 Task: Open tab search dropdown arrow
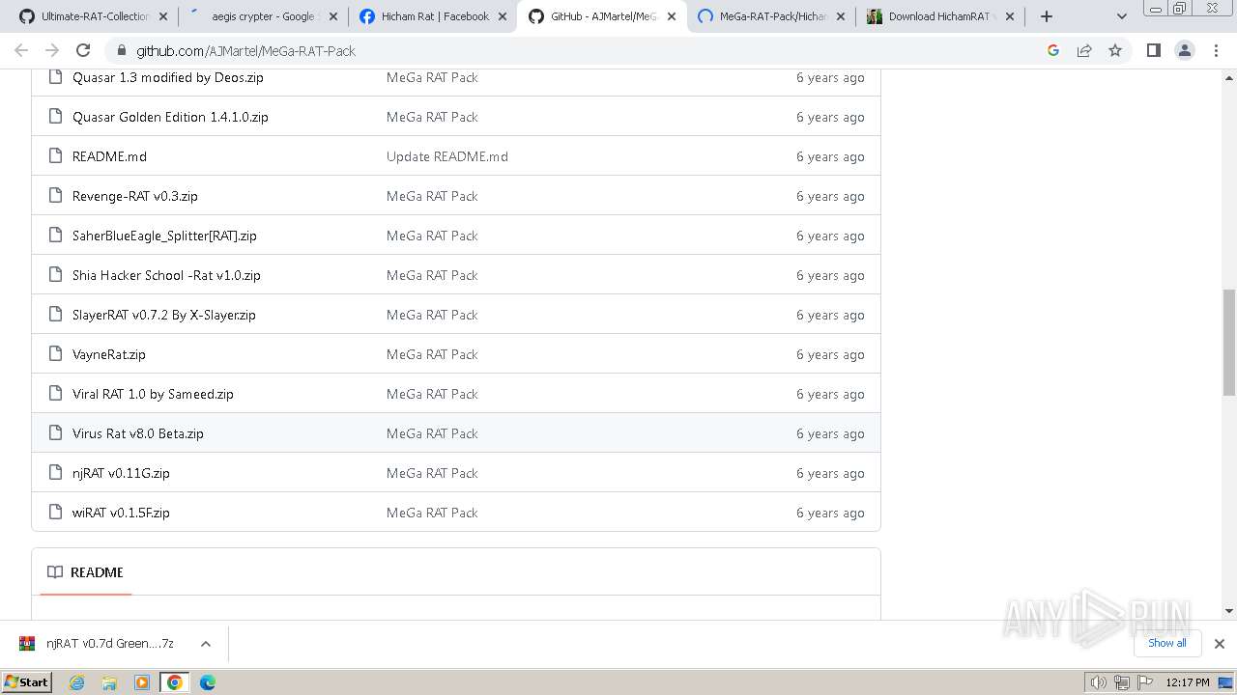1121,16
